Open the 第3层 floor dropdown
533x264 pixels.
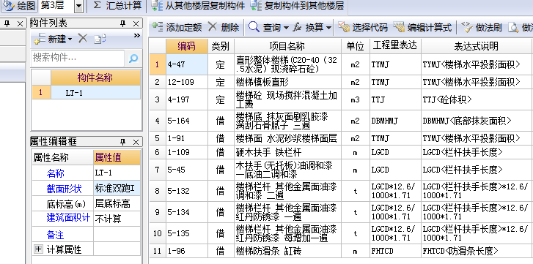coord(78,6)
